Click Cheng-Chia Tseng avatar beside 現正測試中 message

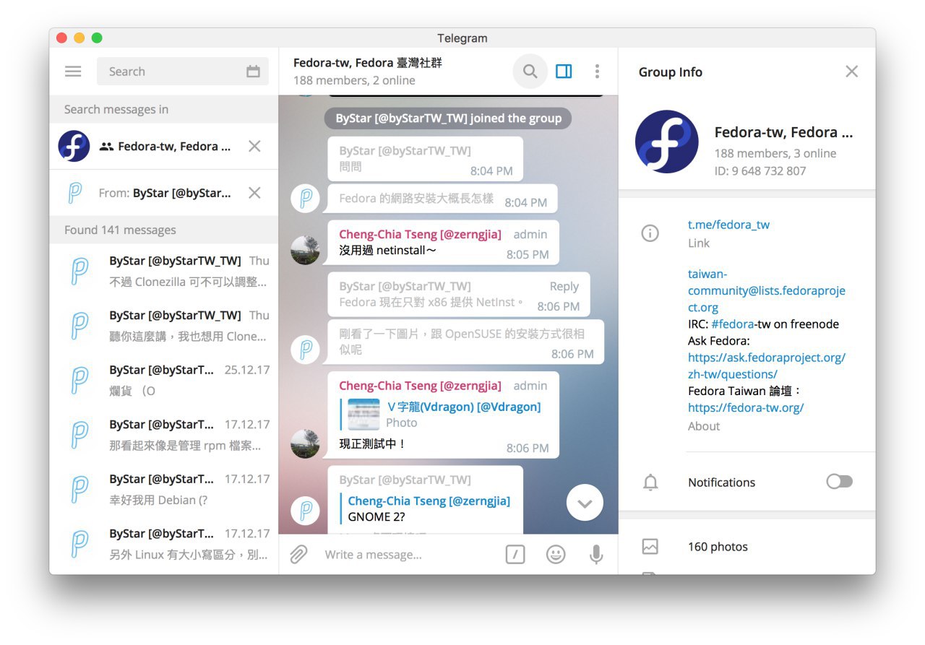coord(305,443)
